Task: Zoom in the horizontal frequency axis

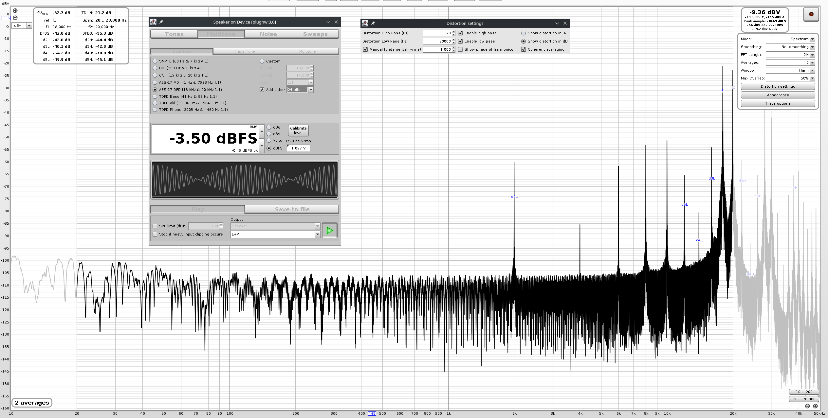Action: click(815, 406)
